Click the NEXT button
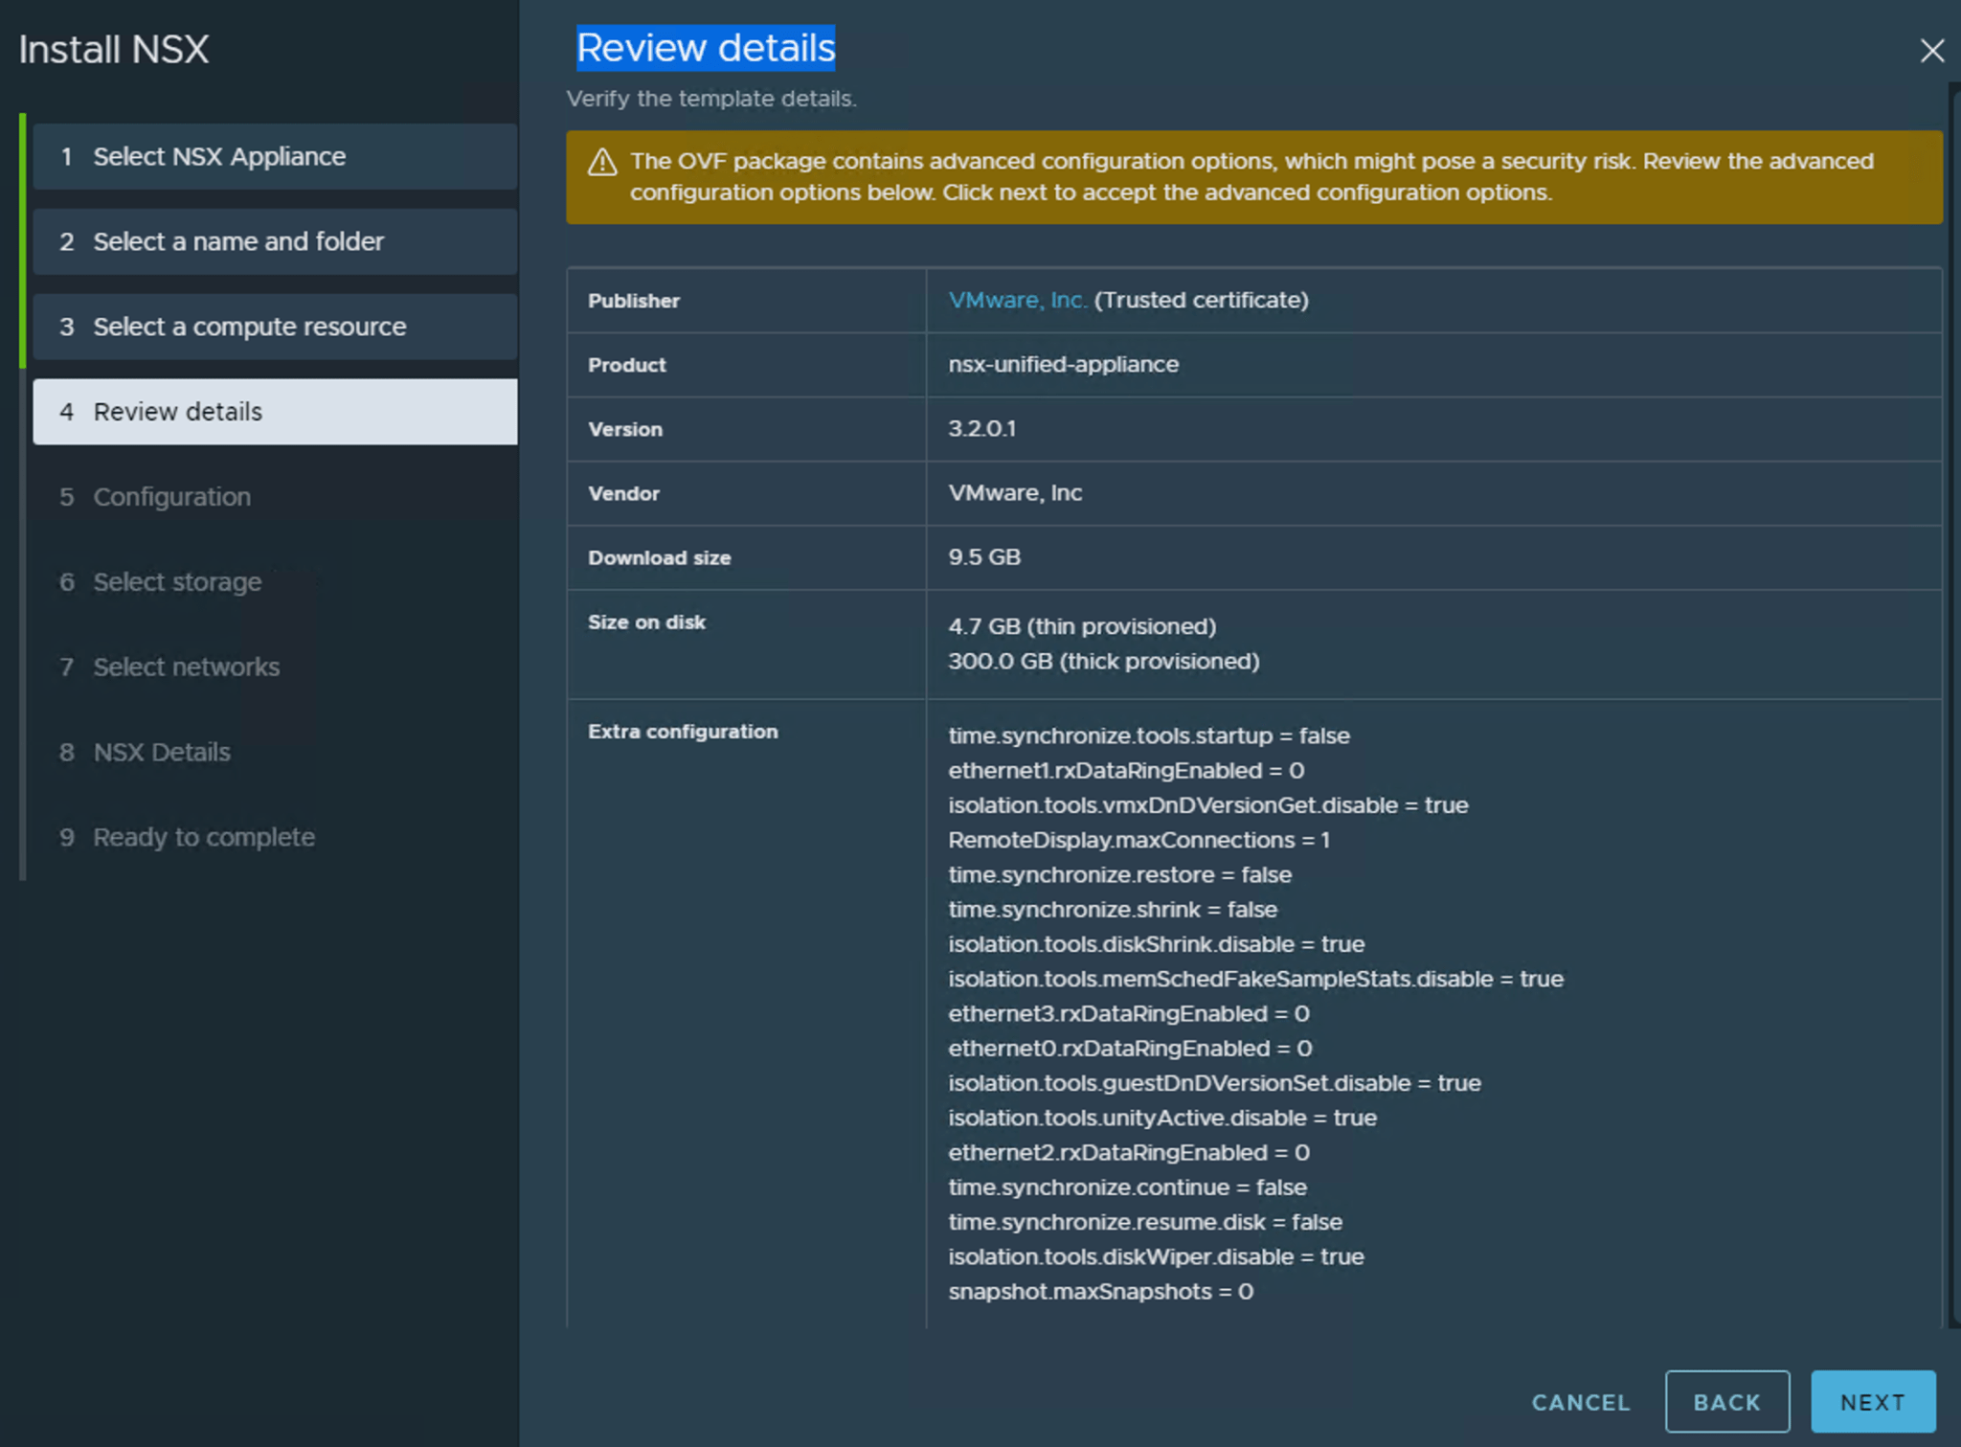This screenshot has height=1447, width=1961. [x=1872, y=1401]
